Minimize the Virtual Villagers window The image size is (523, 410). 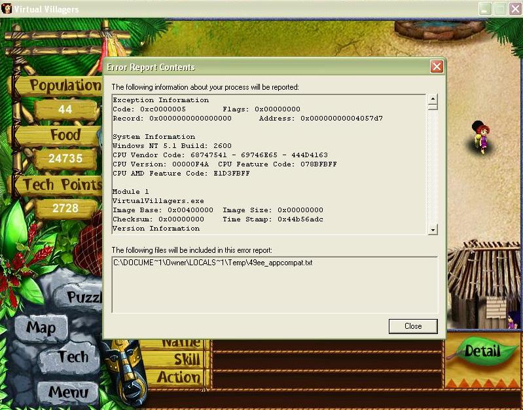(x=485, y=9)
